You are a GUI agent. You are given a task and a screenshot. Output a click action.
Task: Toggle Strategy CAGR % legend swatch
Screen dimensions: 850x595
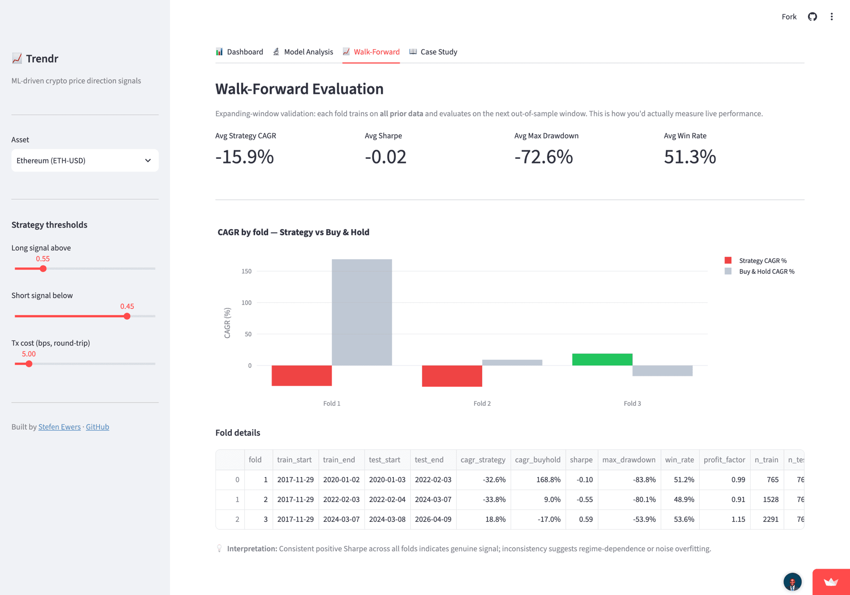pos(728,260)
